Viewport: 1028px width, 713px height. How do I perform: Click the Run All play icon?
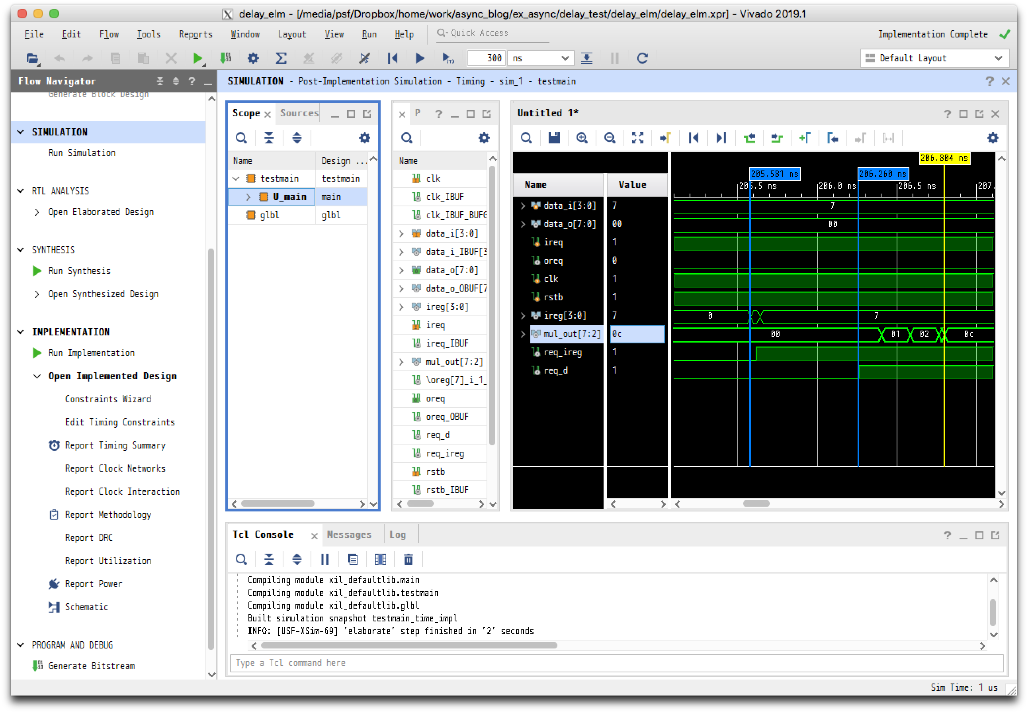tap(420, 58)
